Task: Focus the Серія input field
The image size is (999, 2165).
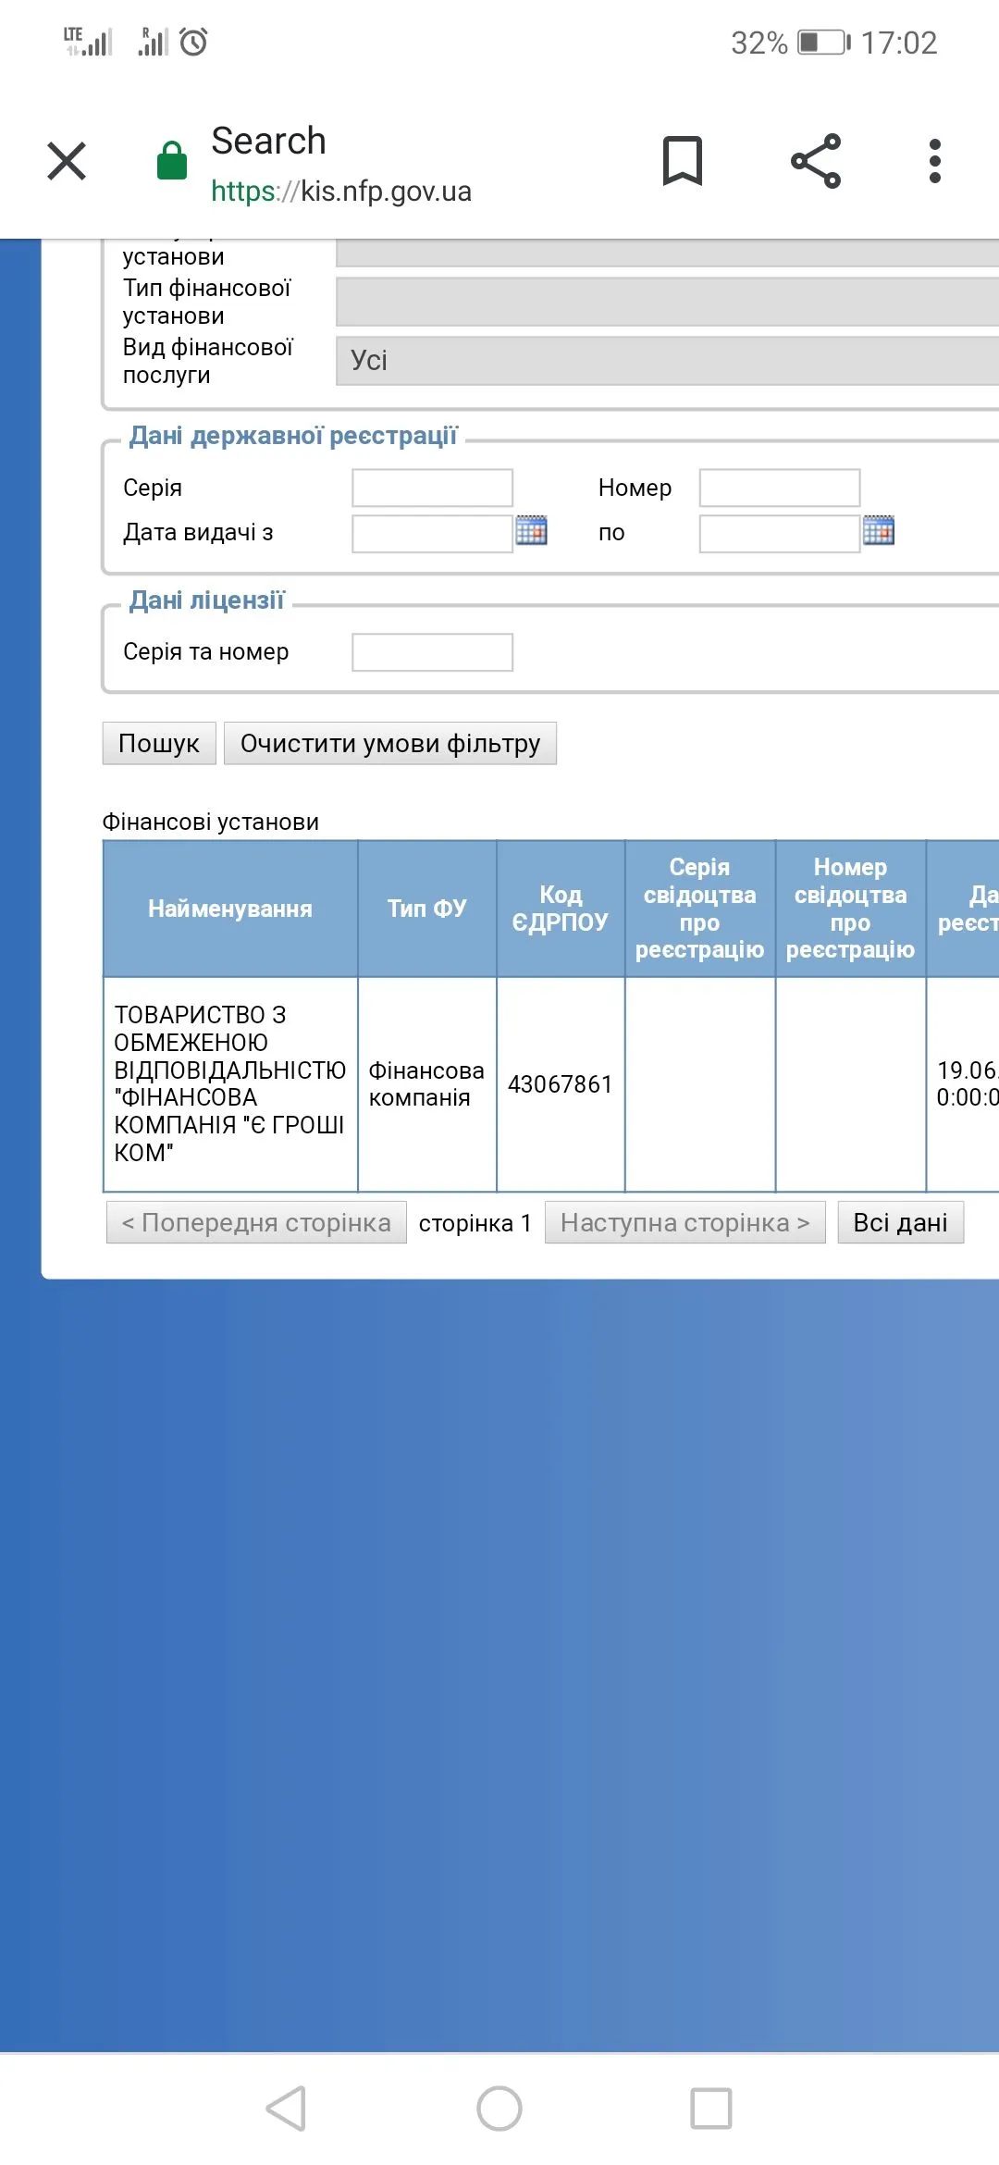Action: (432, 488)
